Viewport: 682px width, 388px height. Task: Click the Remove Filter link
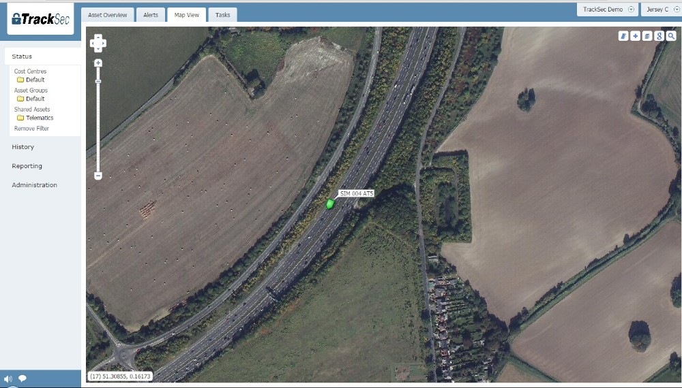click(x=32, y=129)
